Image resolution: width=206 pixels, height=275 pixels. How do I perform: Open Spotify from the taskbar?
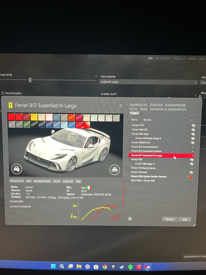coord(130,267)
